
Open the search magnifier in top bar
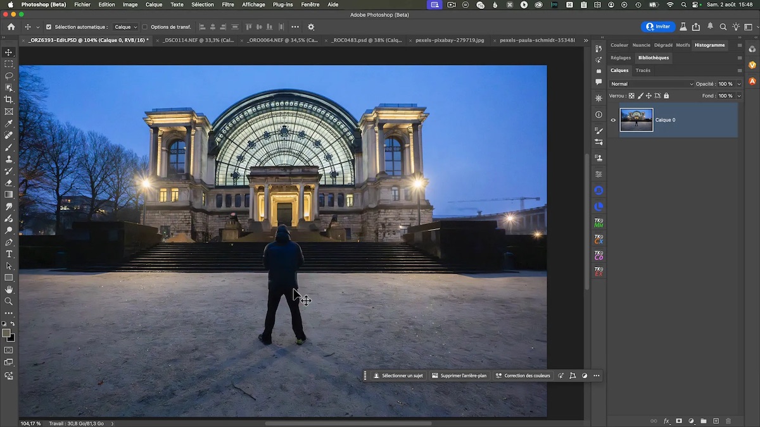coord(723,27)
